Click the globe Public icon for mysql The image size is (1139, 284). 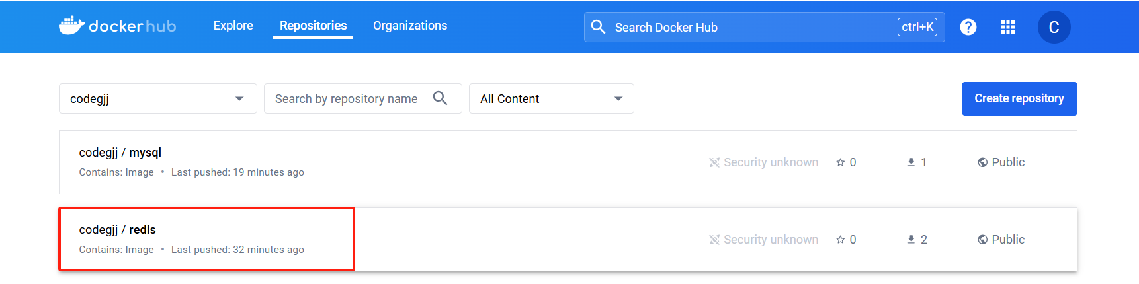(982, 162)
